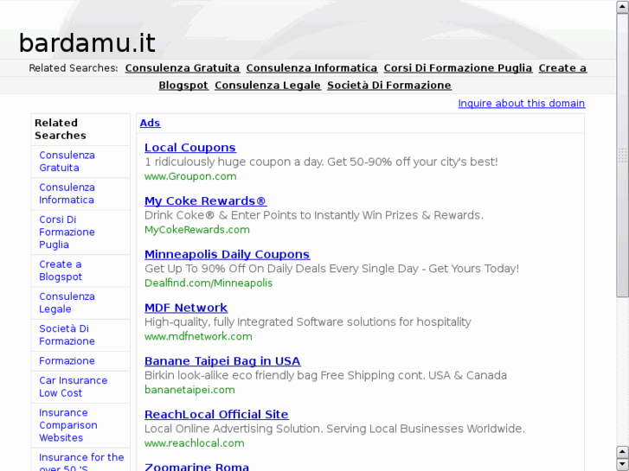Select top bar Società Di Formazione search
This screenshot has width=629, height=471.
click(x=389, y=86)
